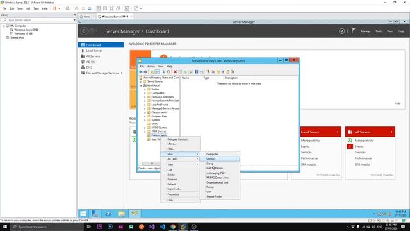Open the guest Windows Start button
This screenshot has height=231, width=410.
83,214
